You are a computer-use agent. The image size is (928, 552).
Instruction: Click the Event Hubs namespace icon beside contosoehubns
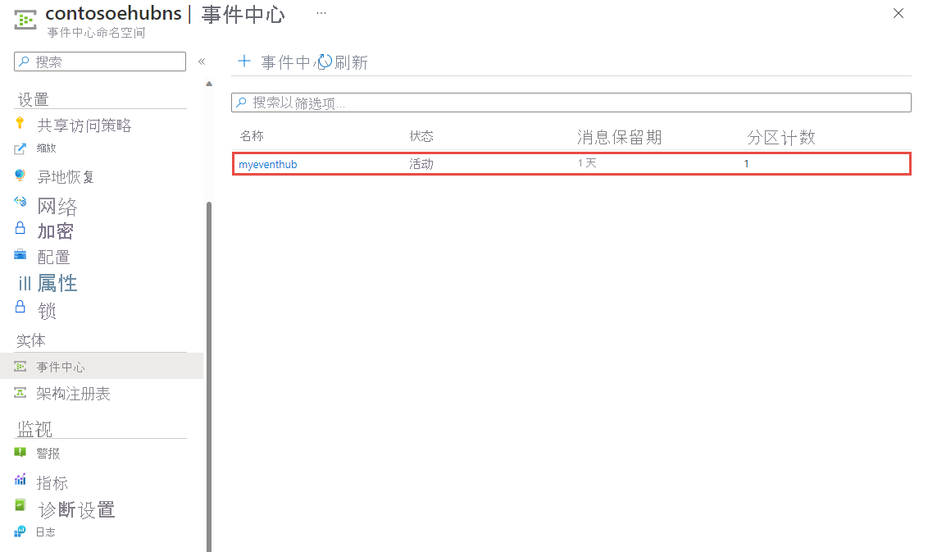pos(25,20)
